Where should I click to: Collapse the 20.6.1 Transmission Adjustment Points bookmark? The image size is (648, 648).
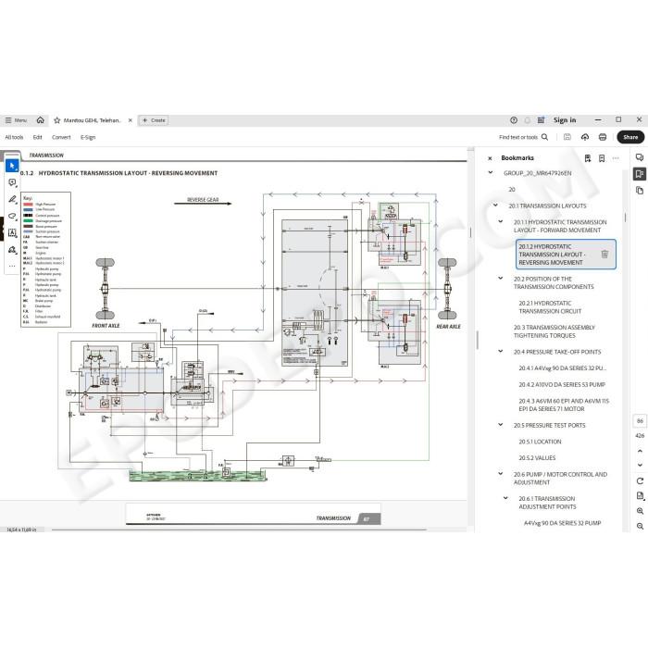pyautogui.click(x=505, y=498)
